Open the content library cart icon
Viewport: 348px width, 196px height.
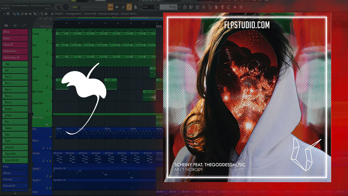tap(241, 7)
